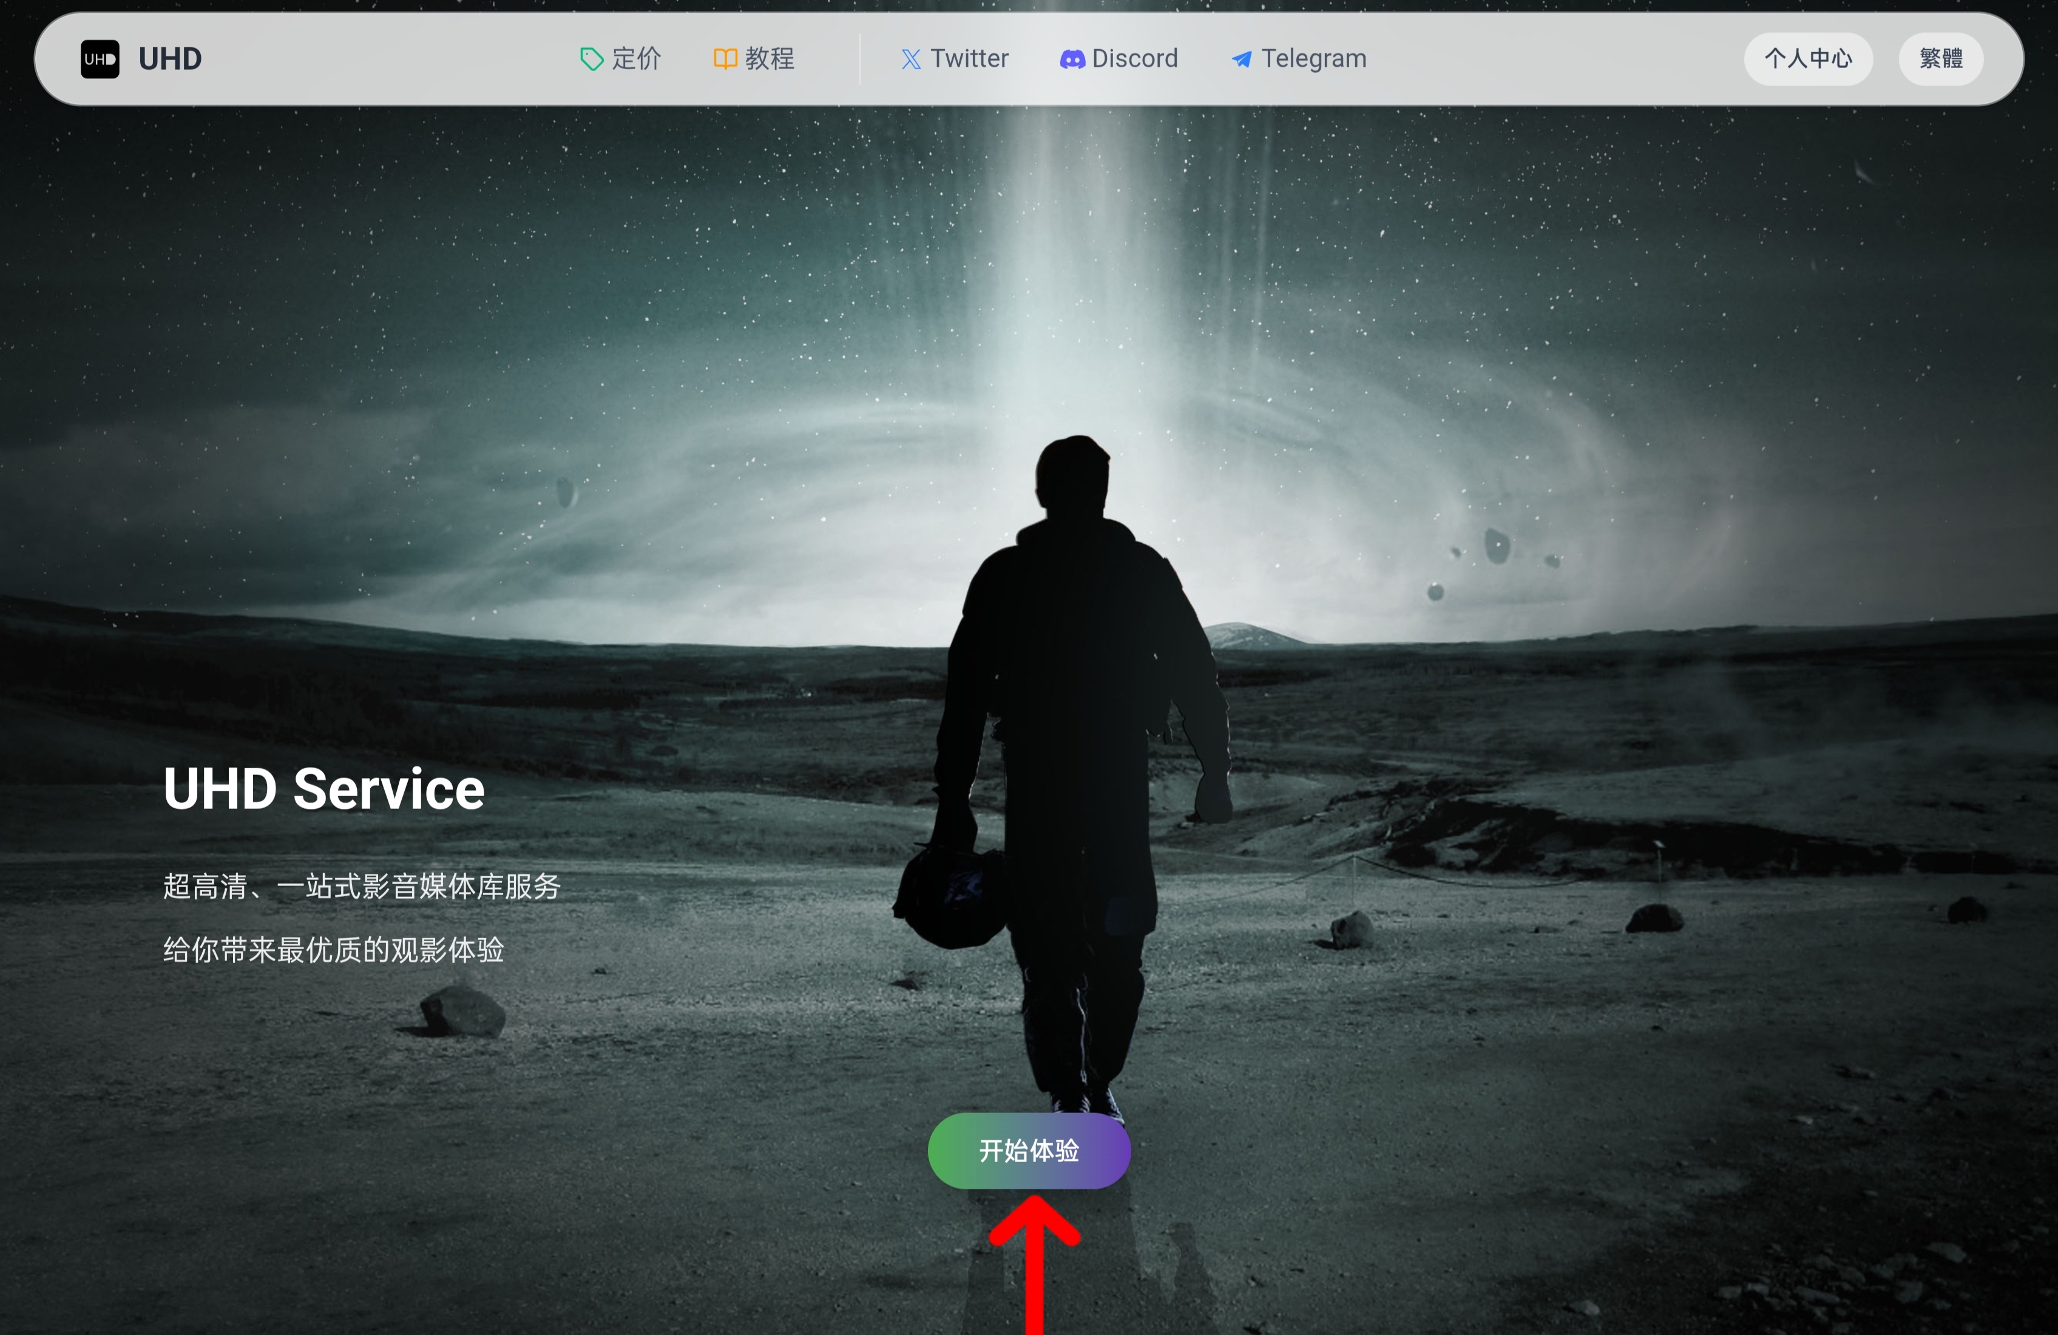Click the green price tag icon
Image resolution: width=2058 pixels, height=1335 pixels.
pos(592,59)
